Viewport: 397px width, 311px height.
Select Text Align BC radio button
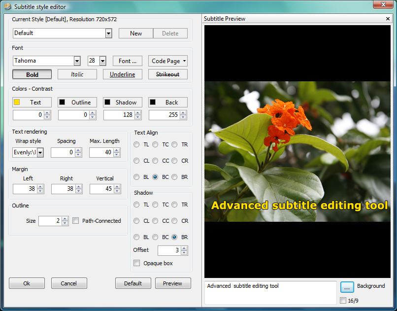(155, 177)
